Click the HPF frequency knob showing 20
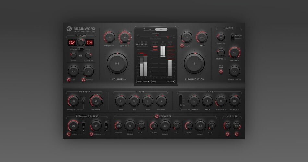This screenshot has width=308, height=162. [x=227, y=126]
